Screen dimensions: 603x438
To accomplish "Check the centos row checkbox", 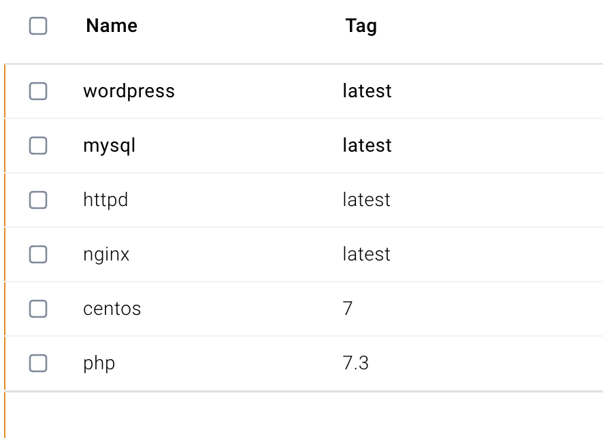I will tap(38, 309).
